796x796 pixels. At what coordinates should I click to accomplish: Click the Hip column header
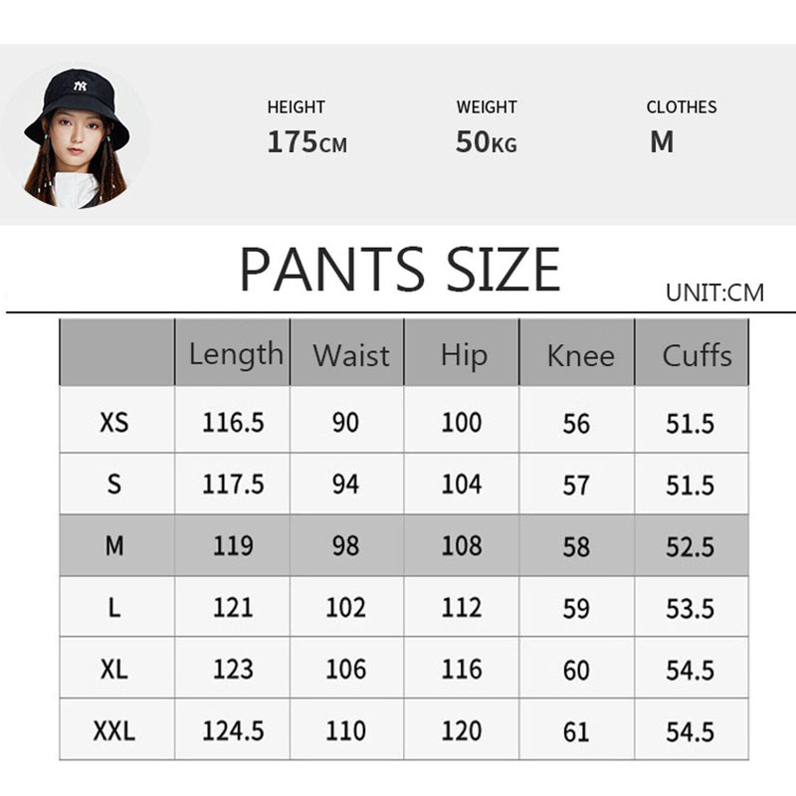(463, 355)
